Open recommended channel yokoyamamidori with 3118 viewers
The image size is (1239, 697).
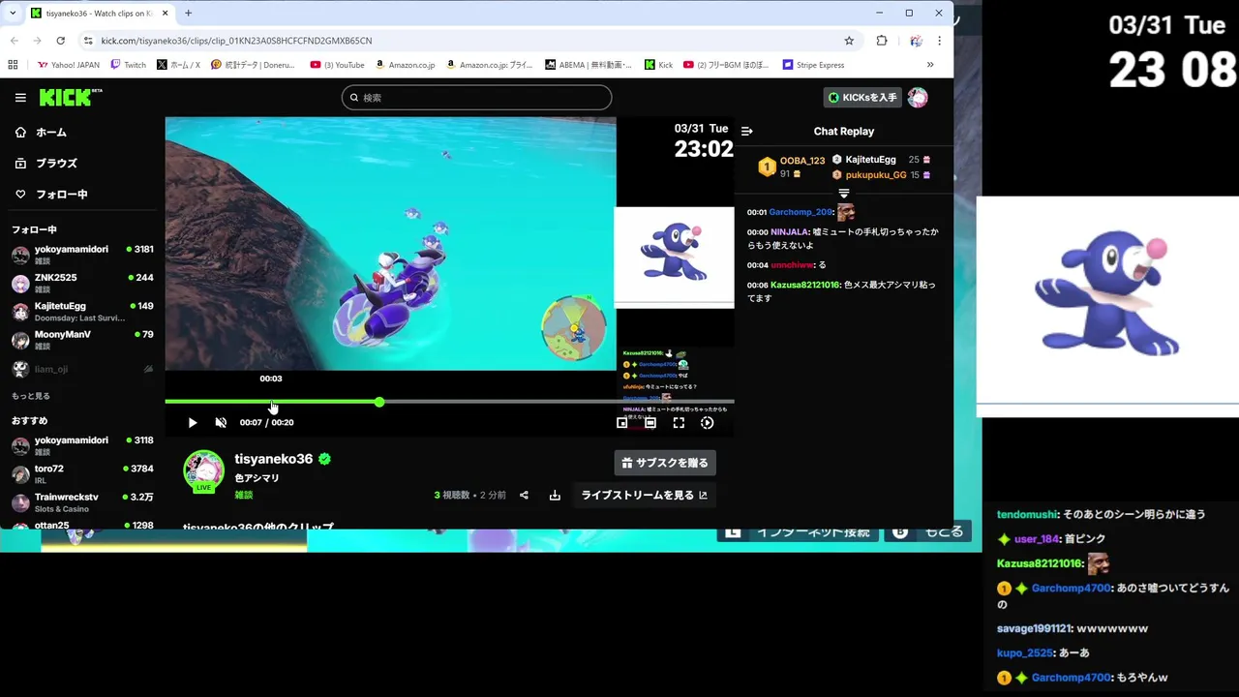point(82,445)
